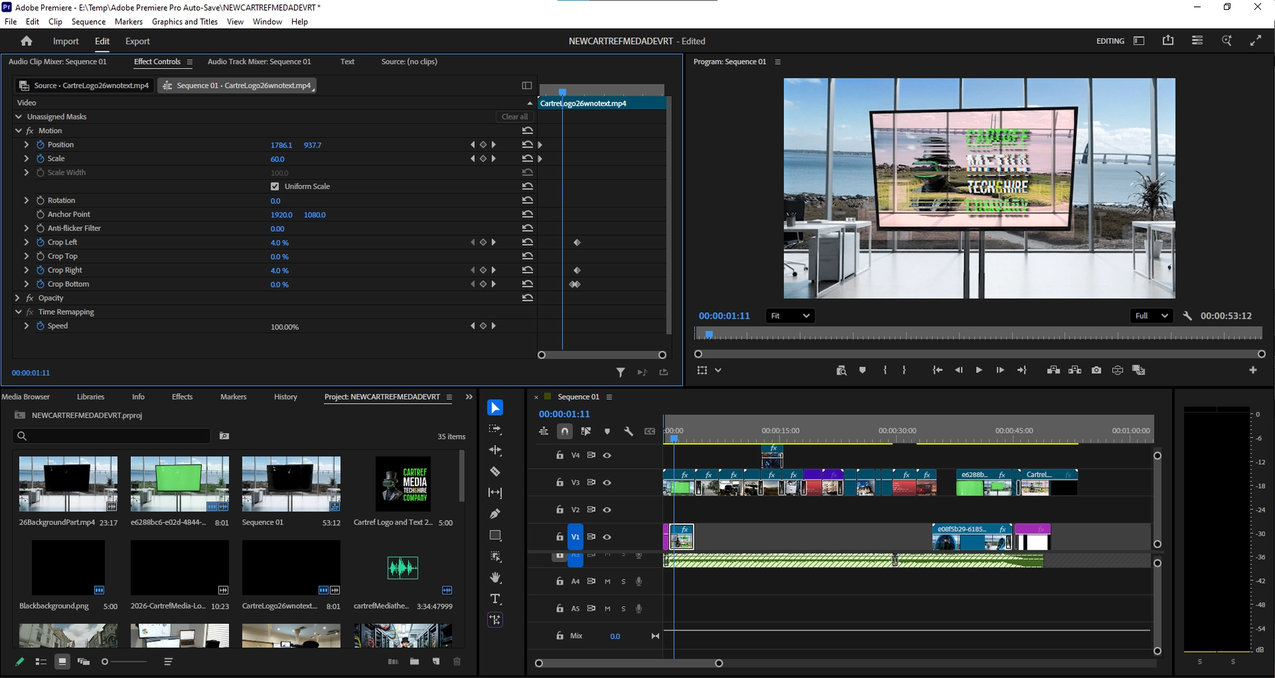Switch project panel to icon view
Viewport: 1275px width, 678px height.
[62, 661]
